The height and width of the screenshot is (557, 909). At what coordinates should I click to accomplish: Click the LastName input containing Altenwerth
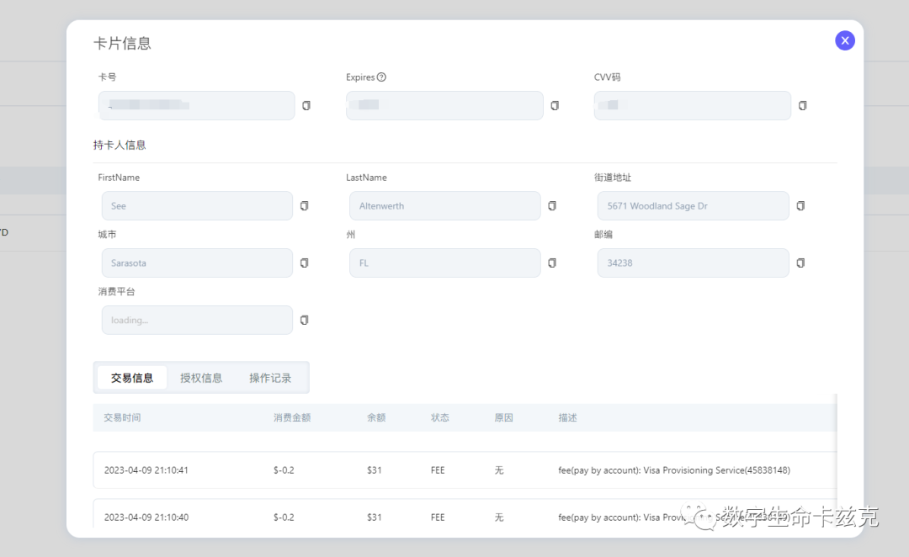pos(445,206)
